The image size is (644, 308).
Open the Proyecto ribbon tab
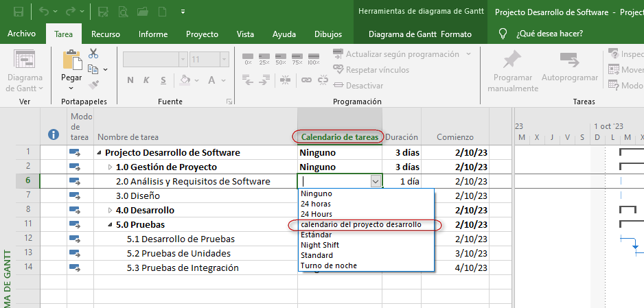[202, 34]
